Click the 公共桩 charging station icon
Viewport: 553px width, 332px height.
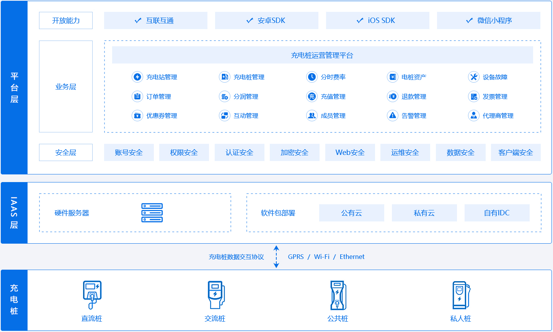338,295
